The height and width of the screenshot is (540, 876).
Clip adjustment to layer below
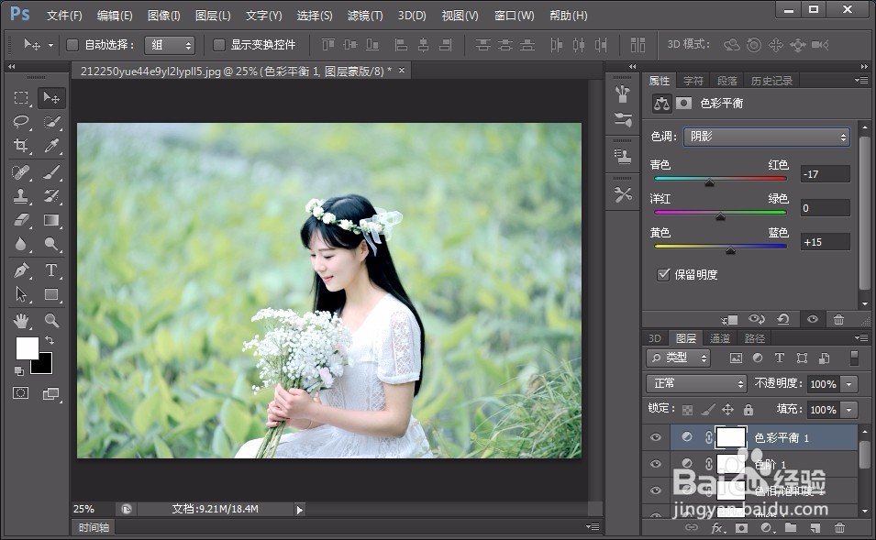[729, 319]
